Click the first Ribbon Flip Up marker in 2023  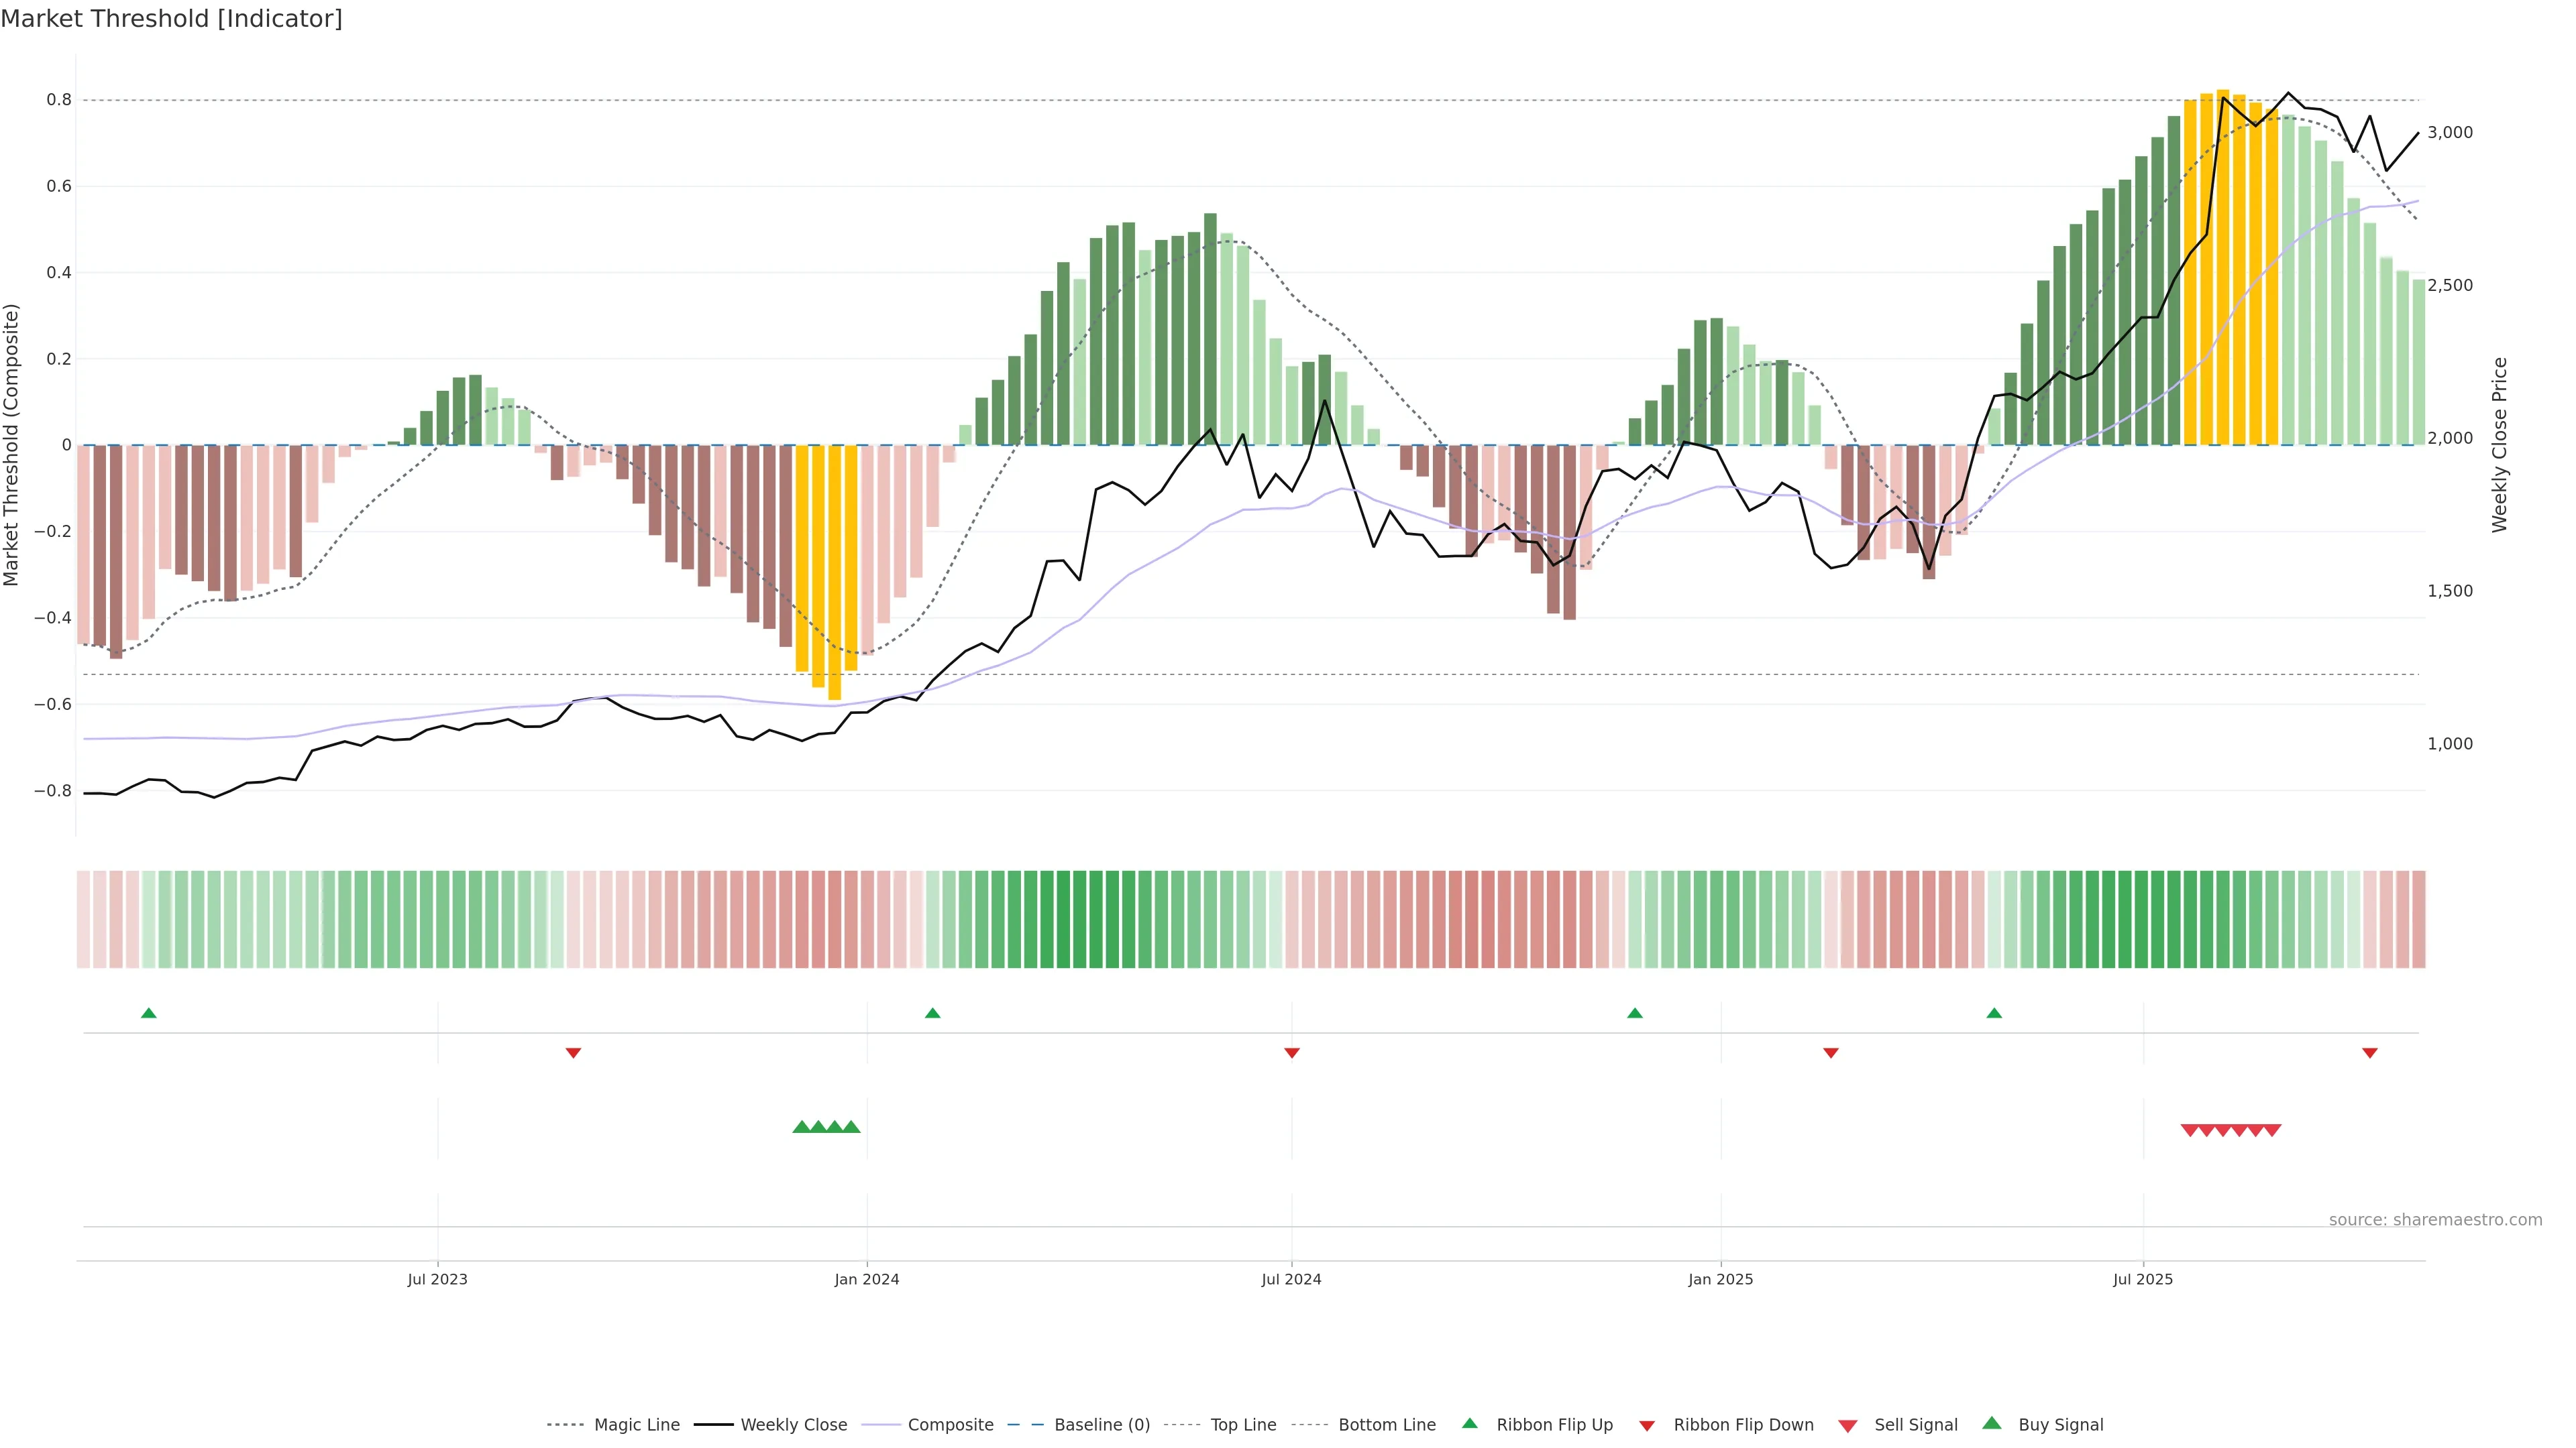(x=149, y=1014)
